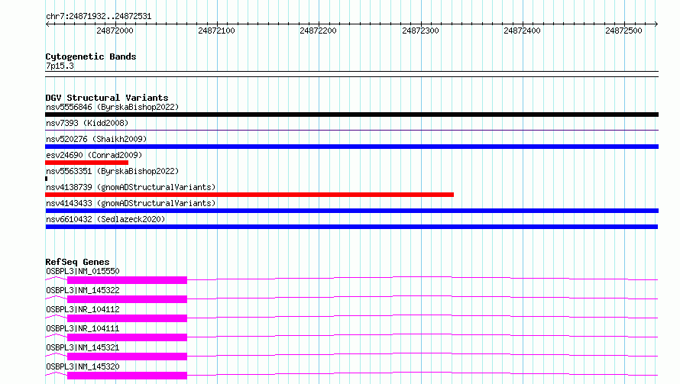
Task: Select the nsv6610432 (Sedlazeck2020) label
Action: [105, 219]
